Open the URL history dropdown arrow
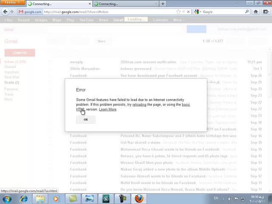 [x=184, y=12]
